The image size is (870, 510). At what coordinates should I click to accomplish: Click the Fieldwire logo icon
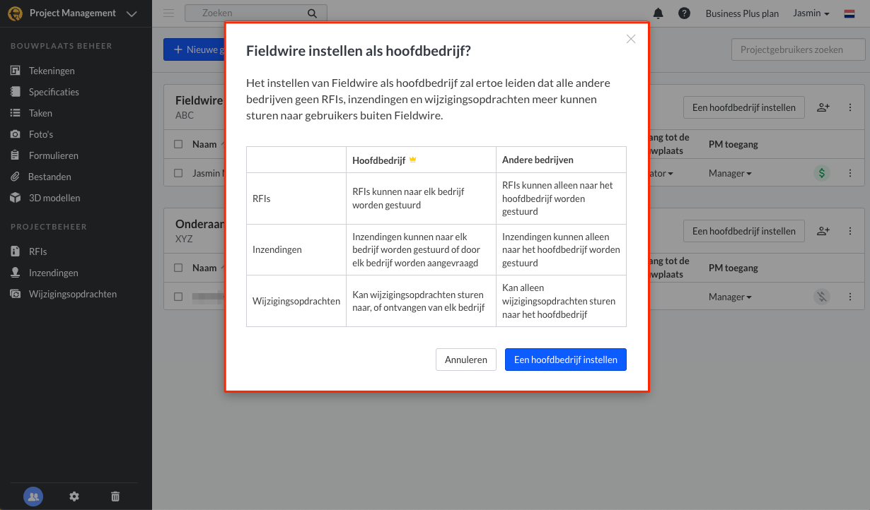[15, 13]
